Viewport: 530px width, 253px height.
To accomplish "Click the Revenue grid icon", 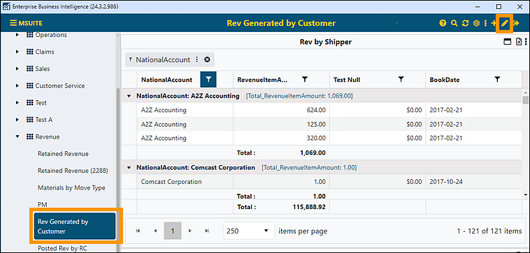I will (x=29, y=137).
